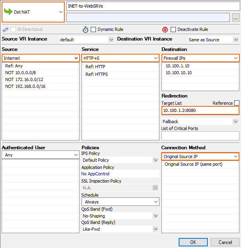
Task: Click the ellipsis button beside the description field
Action: click(236, 18)
